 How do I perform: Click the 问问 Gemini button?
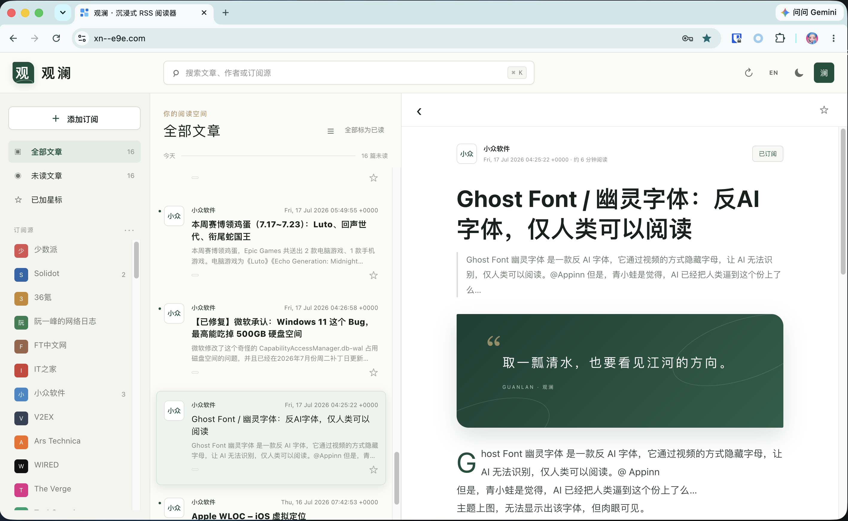coord(809,12)
